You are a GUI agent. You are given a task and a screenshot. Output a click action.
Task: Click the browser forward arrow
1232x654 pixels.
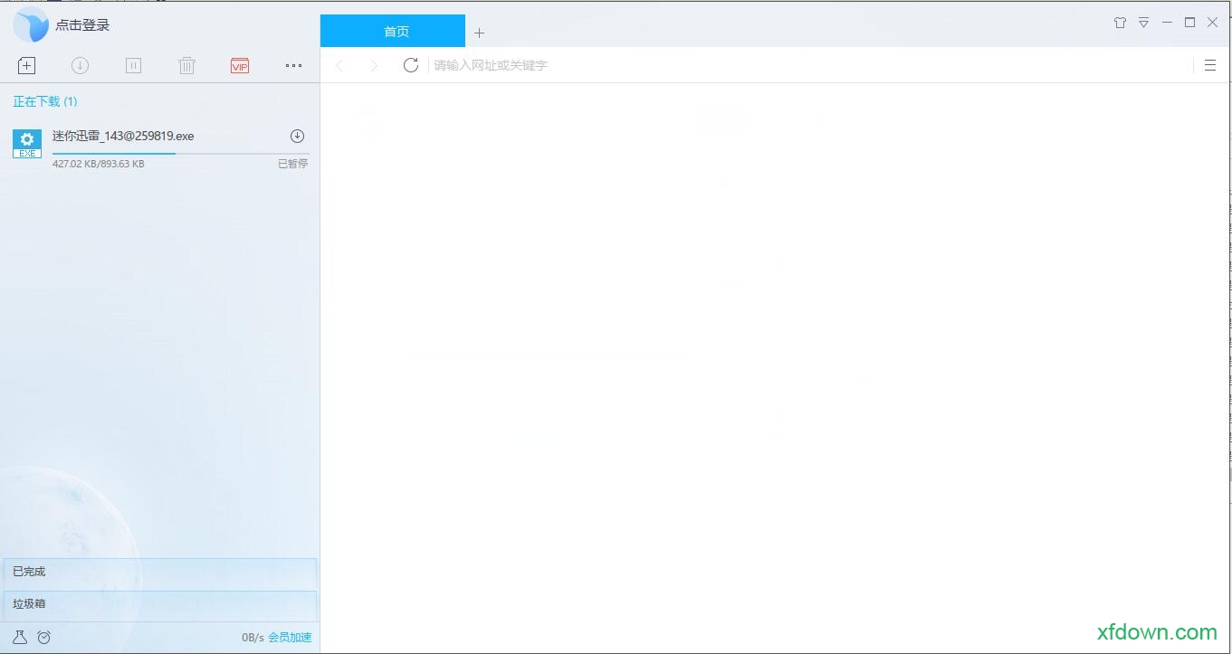(374, 65)
